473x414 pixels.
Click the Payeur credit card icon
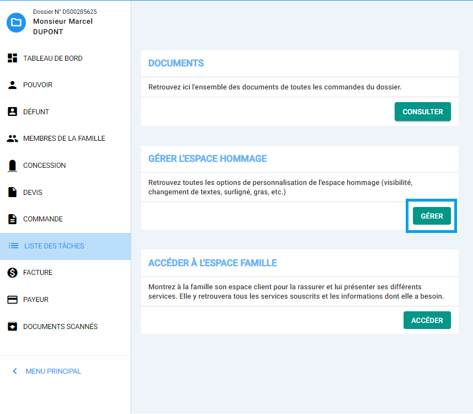click(12, 300)
